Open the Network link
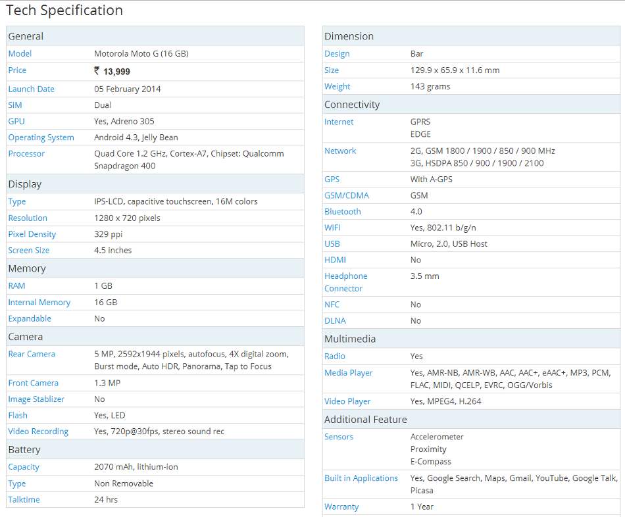This screenshot has height=517, width=625. [x=340, y=151]
